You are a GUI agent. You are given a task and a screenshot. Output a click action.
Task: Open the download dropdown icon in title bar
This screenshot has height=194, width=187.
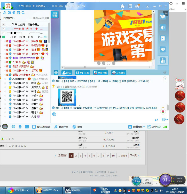point(147,6)
